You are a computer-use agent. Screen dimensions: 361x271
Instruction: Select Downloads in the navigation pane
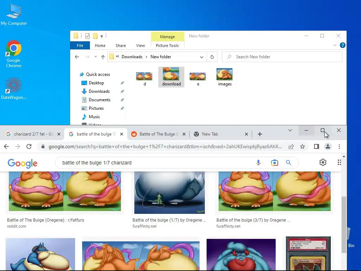click(95, 91)
